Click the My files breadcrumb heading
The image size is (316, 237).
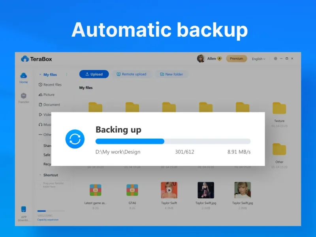86,88
